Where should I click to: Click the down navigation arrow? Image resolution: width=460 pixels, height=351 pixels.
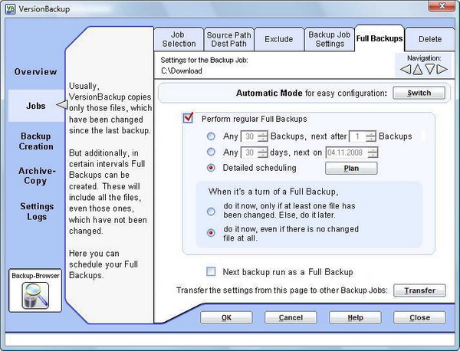coord(430,70)
